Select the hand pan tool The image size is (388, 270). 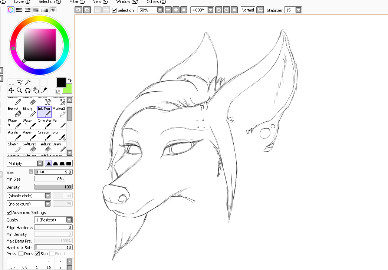pos(36,90)
